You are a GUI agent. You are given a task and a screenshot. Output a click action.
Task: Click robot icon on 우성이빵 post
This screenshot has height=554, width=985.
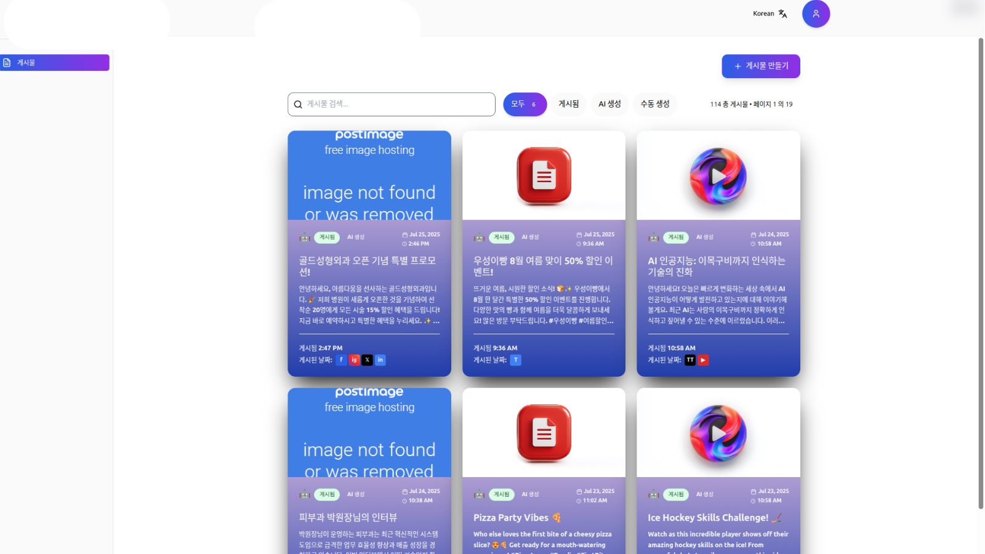[x=480, y=238]
